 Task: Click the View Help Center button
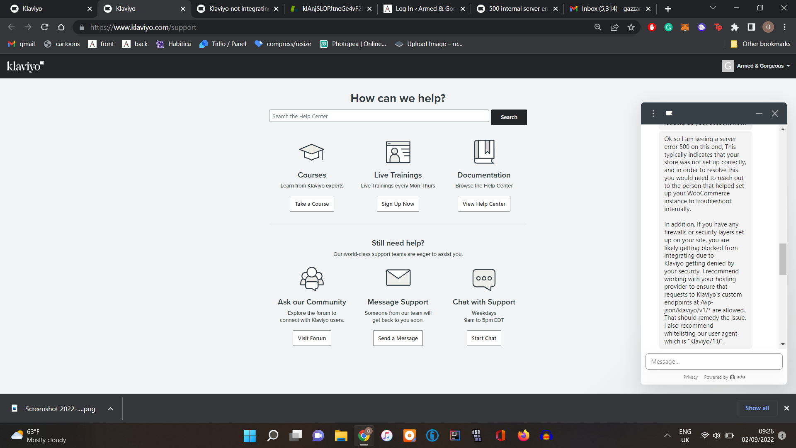coord(484,204)
